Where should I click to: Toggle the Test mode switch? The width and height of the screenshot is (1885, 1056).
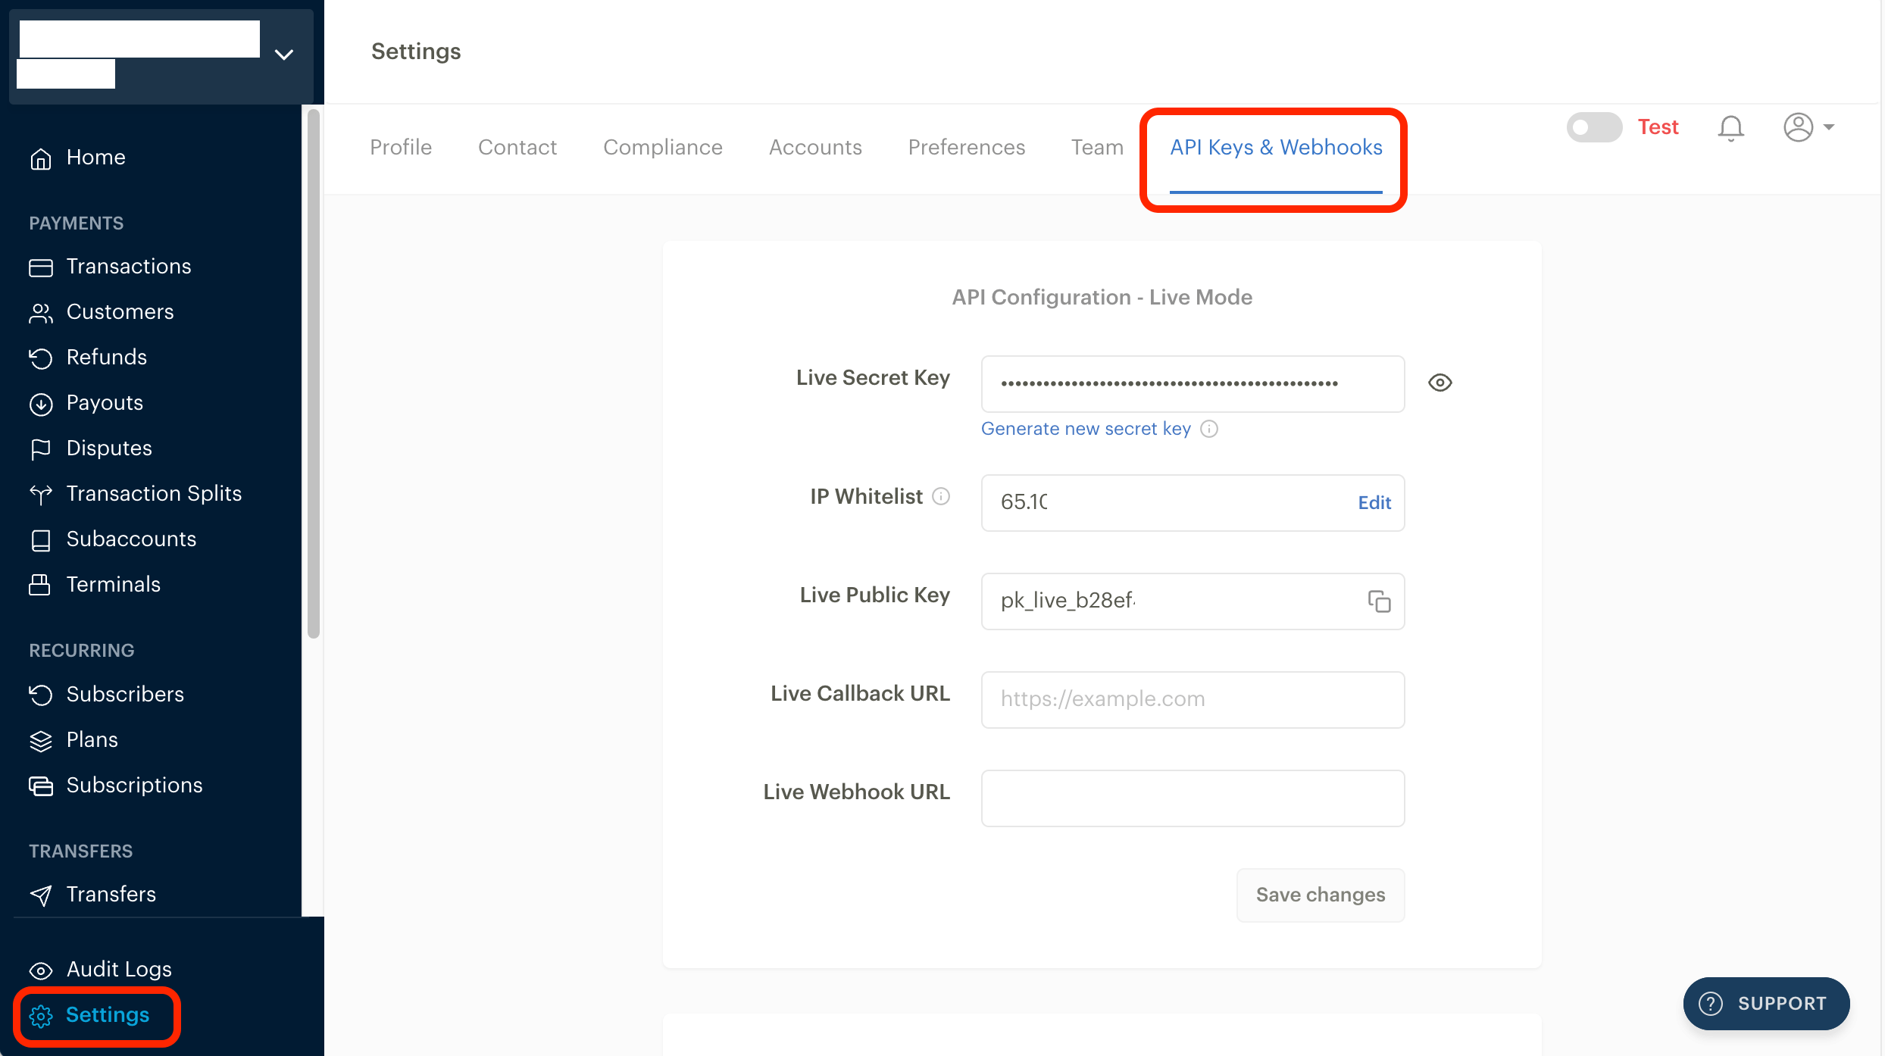[x=1593, y=127]
